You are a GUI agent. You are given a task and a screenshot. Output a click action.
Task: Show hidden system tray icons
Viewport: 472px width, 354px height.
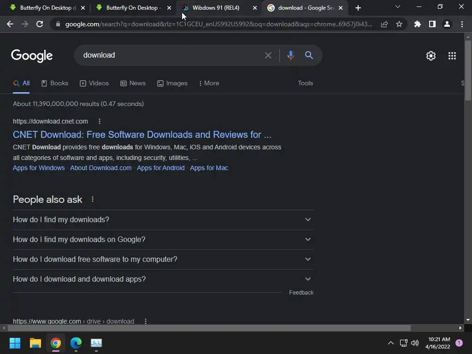point(391,343)
